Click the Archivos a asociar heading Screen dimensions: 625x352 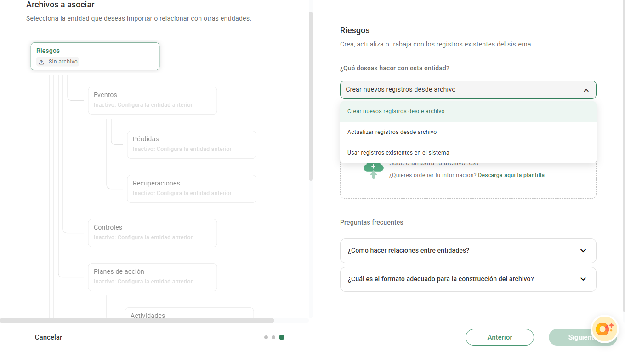tap(60, 5)
